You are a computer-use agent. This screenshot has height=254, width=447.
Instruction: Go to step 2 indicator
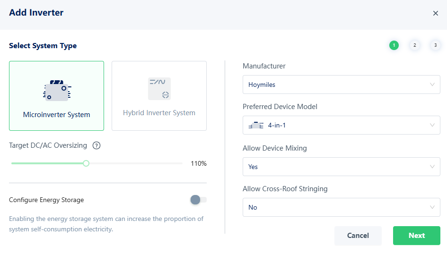click(415, 45)
